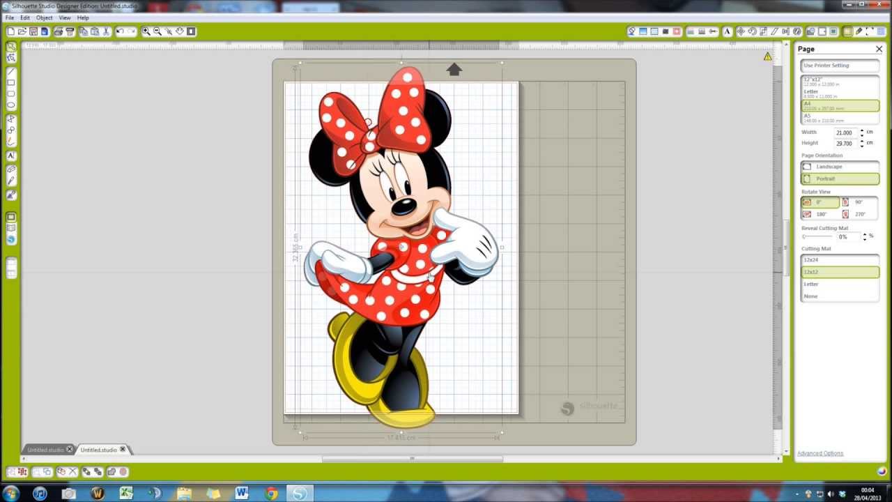The image size is (892, 502).
Task: Create a new document from the toolbar
Action: (11, 31)
